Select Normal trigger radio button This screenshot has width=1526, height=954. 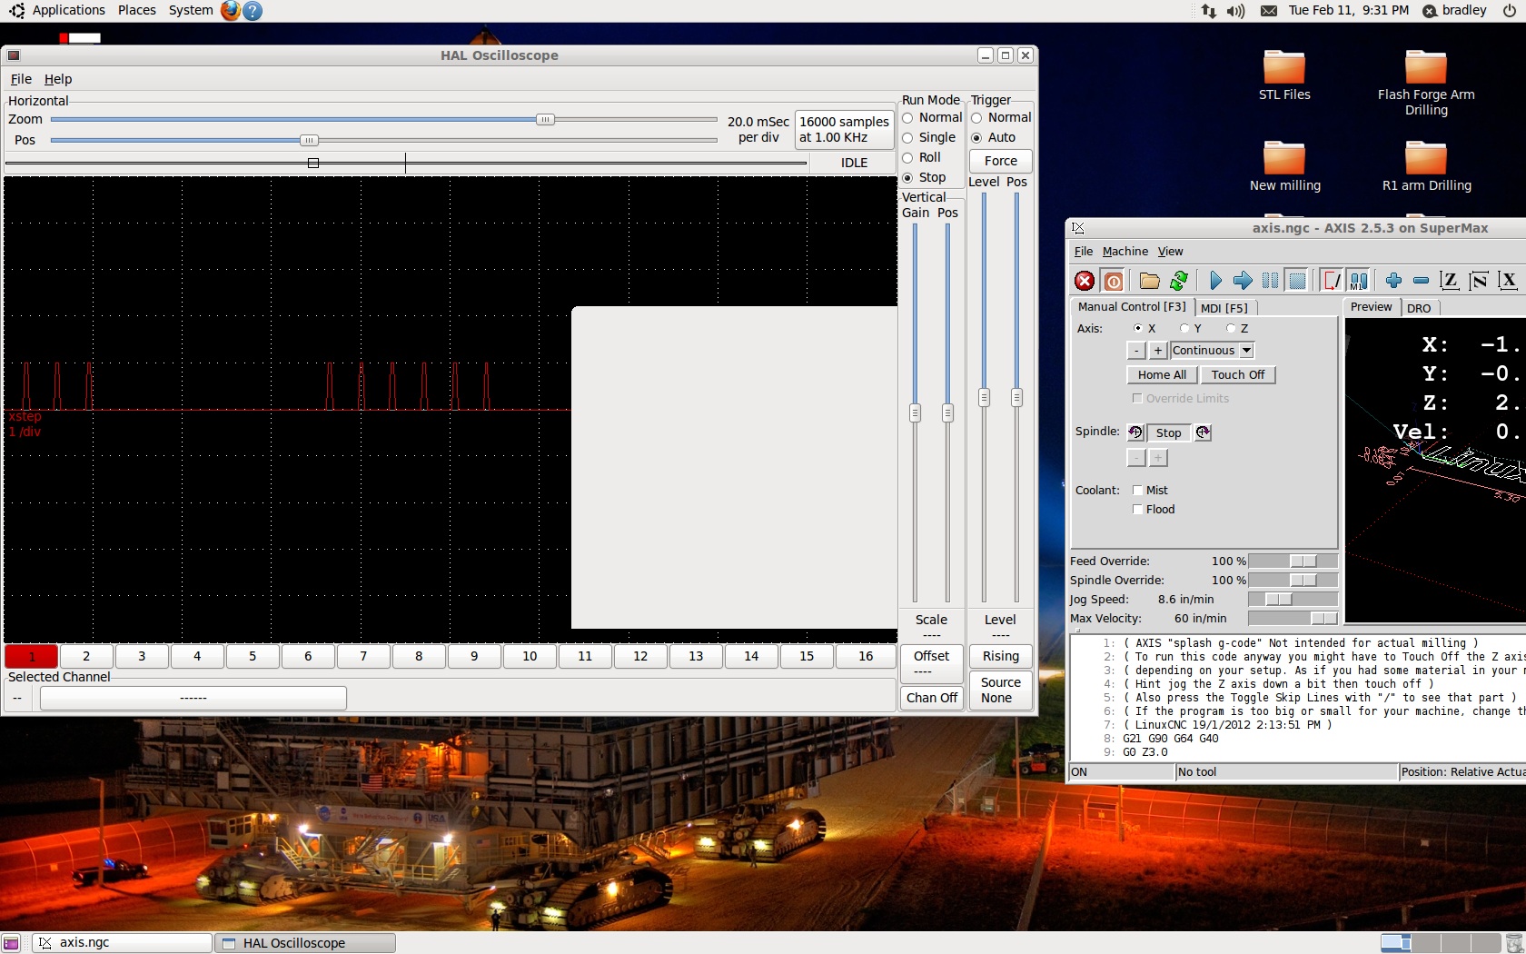pyautogui.click(x=1001, y=118)
